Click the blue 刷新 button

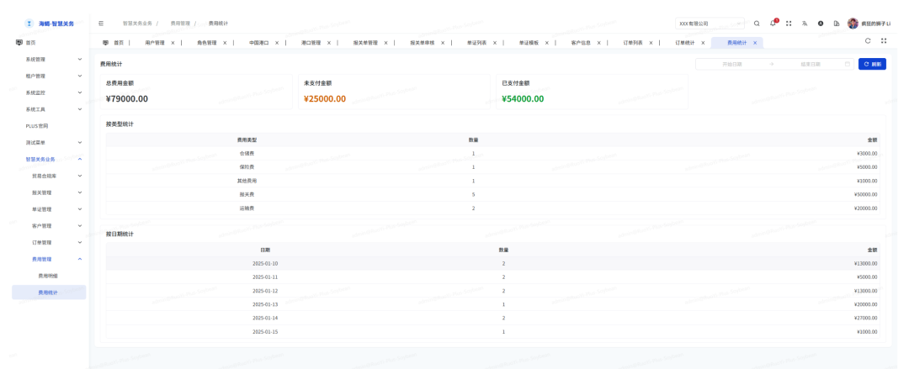click(872, 64)
